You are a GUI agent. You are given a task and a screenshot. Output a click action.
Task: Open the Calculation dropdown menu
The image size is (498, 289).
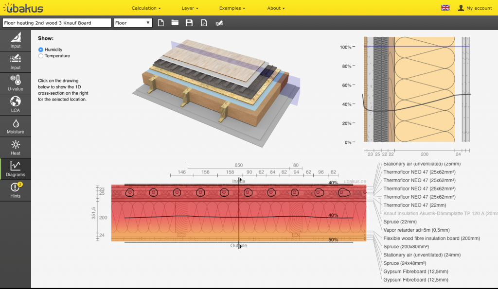coord(146,8)
